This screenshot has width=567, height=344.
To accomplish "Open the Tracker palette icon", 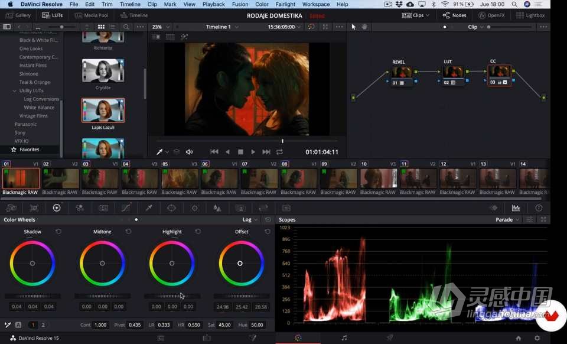I will click(x=195, y=208).
